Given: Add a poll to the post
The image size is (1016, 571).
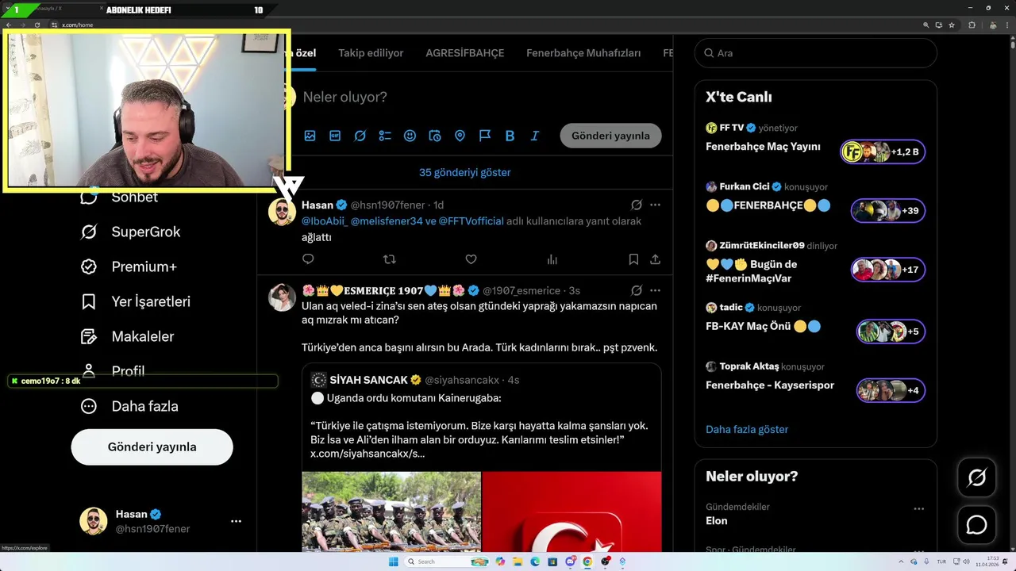Looking at the screenshot, I should [385, 136].
